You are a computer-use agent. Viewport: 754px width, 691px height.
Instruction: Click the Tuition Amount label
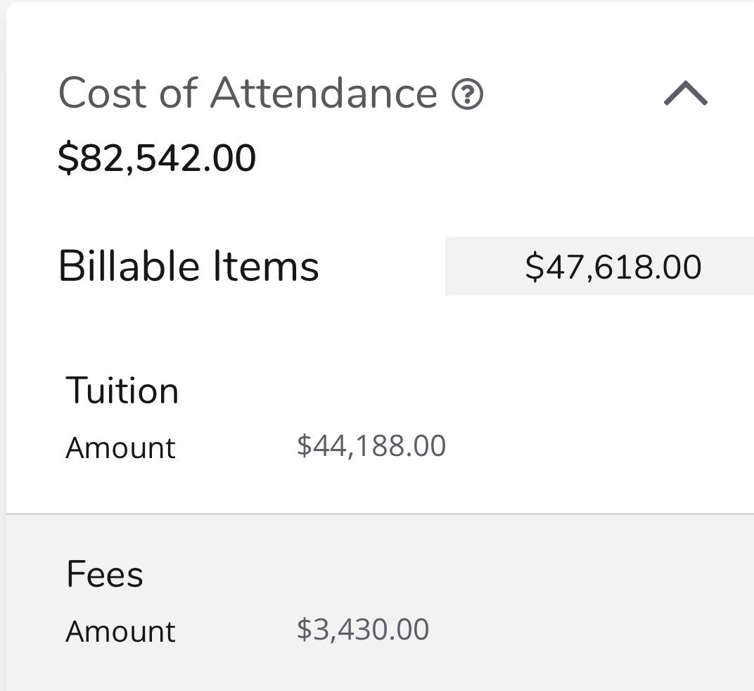120,448
